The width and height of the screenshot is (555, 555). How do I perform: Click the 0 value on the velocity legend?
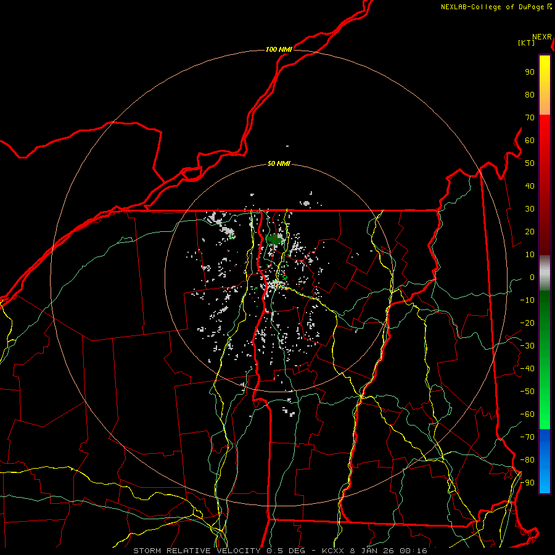pos(532,277)
